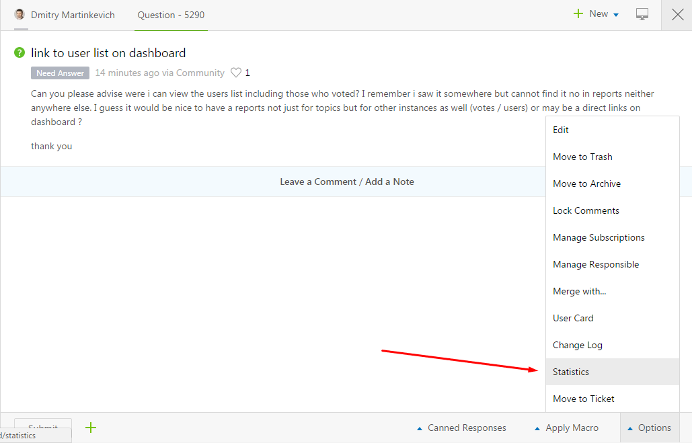The width and height of the screenshot is (692, 443).
Task: Expand the Canned Responses list
Action: click(461, 428)
